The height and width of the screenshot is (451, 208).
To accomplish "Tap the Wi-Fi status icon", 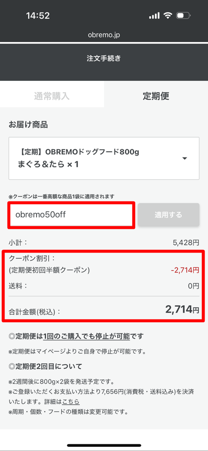I will (167, 16).
